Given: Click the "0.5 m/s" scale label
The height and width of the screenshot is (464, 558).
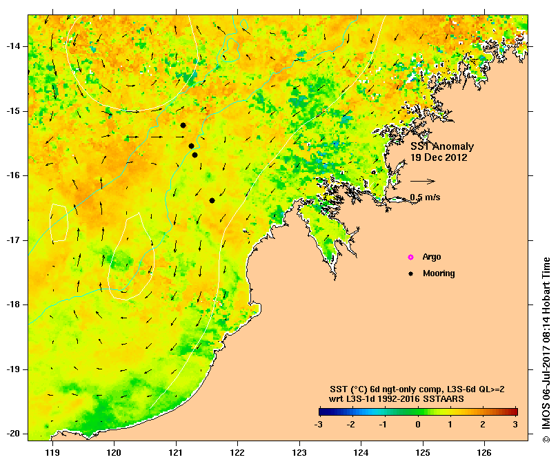Looking at the screenshot, I should tap(425, 197).
